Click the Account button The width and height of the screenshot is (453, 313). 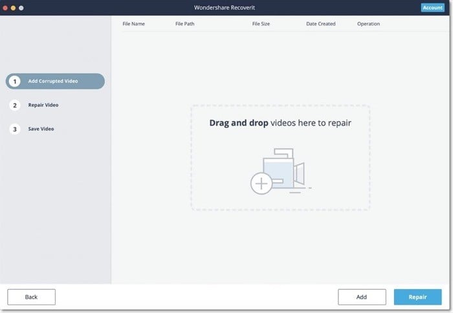[x=432, y=8]
